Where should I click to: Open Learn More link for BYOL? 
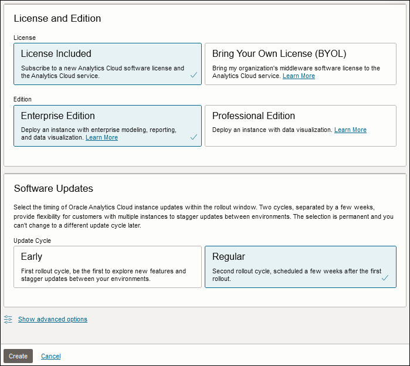tap(299, 76)
